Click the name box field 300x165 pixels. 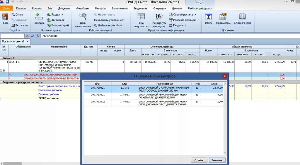point(12,36)
